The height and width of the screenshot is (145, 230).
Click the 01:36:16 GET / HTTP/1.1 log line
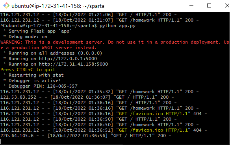pos(89,103)
